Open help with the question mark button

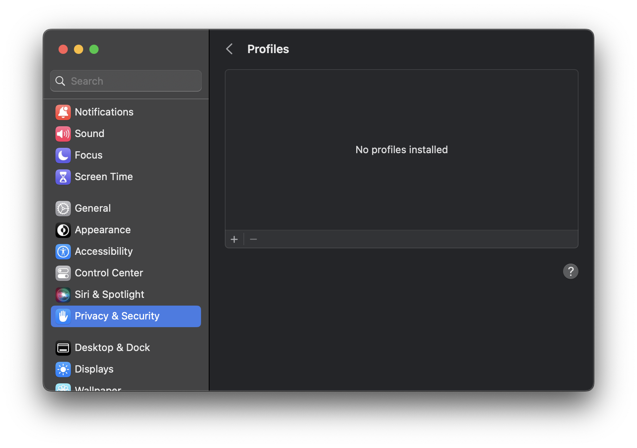570,271
